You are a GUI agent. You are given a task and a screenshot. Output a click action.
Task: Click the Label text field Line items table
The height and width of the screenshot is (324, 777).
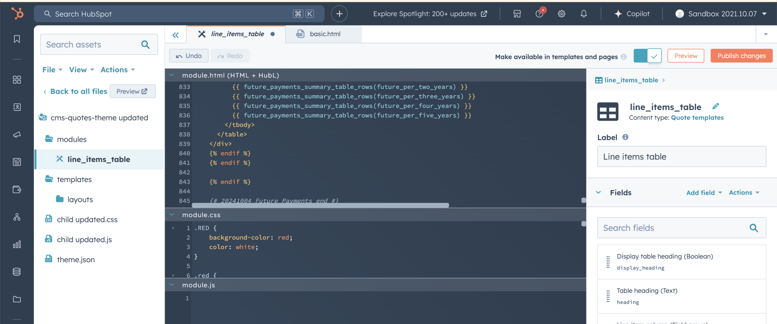[681, 157]
